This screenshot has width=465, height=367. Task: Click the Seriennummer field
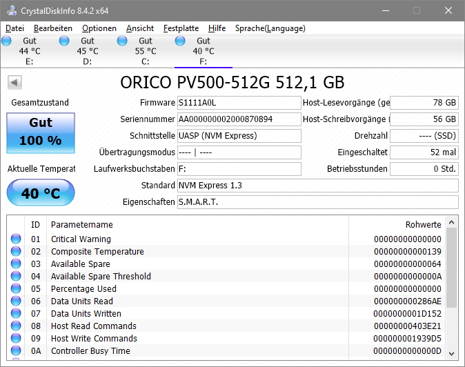[239, 119]
